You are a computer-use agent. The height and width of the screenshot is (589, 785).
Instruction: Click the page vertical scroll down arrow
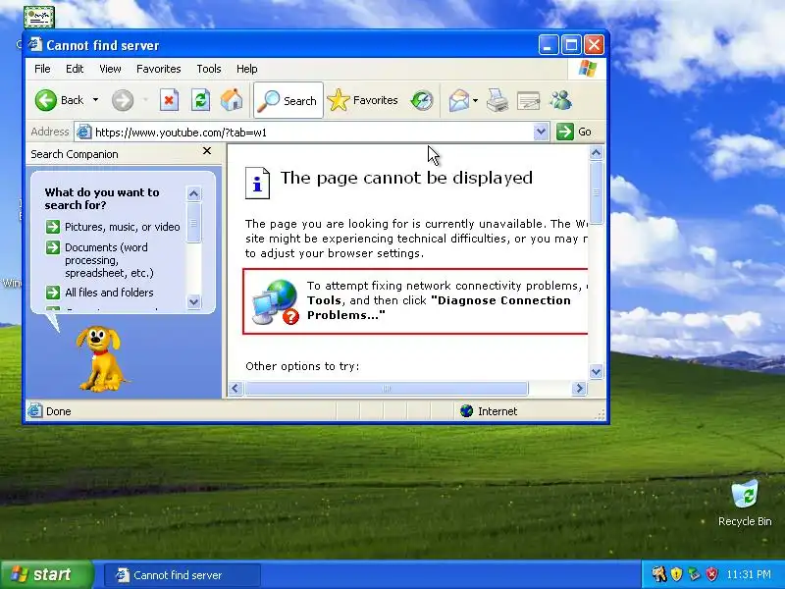596,372
